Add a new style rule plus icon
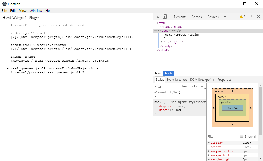Image resolution: width=263 pixels, height=161 pixels. (x=202, y=86)
